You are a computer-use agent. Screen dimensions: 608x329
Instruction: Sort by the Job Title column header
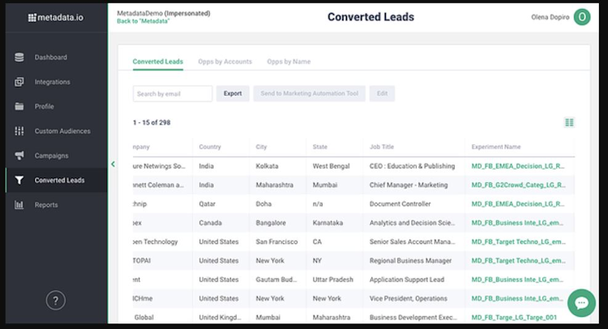(382, 147)
